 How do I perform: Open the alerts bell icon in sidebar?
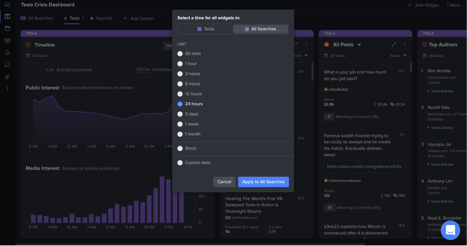7,53
